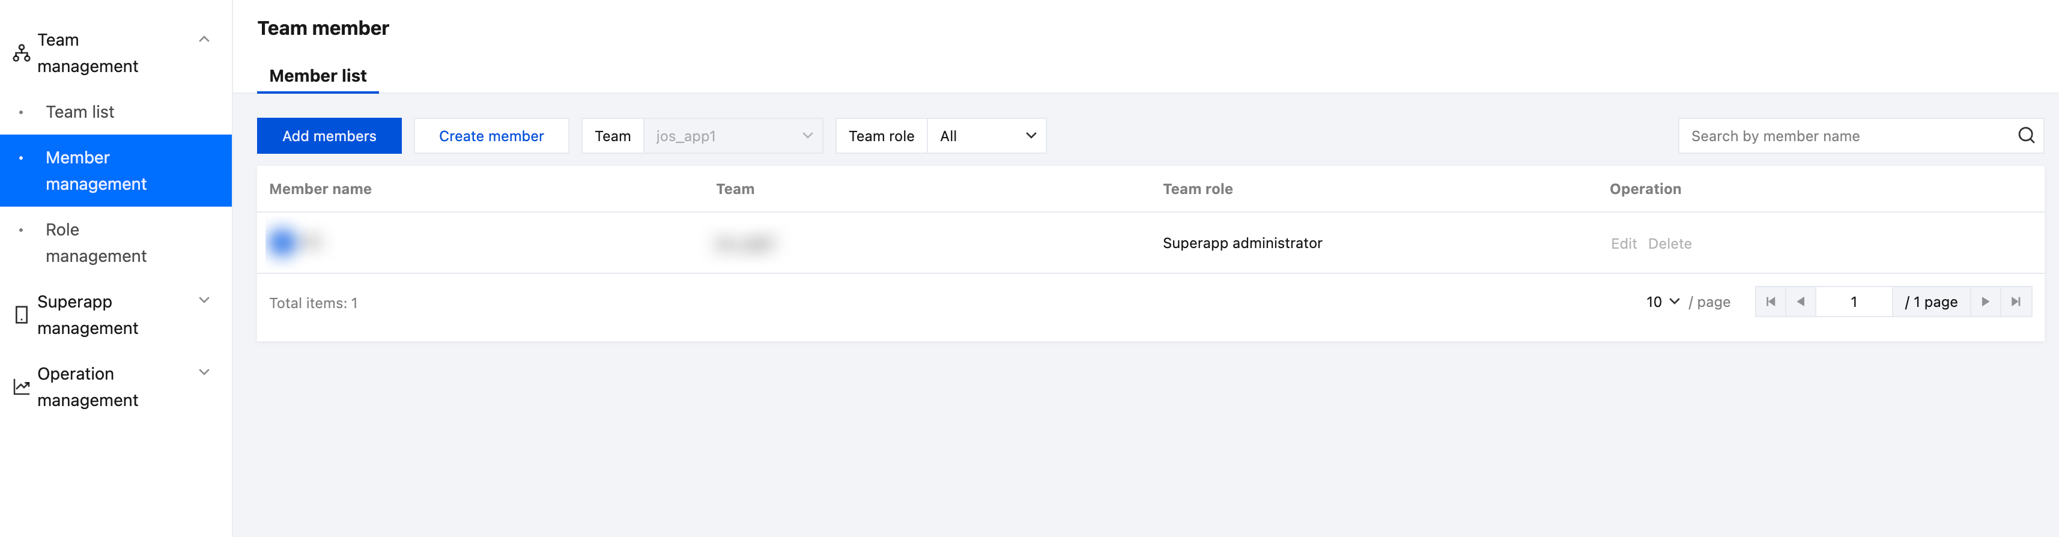Expand the Operation management section
This screenshot has height=537, width=2059.
point(204,372)
